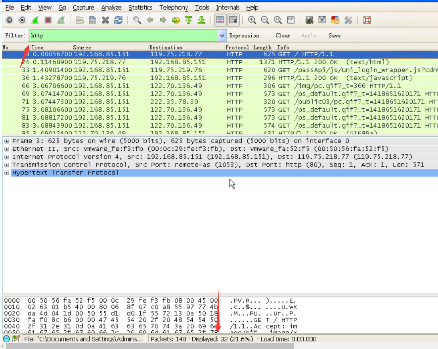Viewport: 438px width, 349px height.
Task: Clear the display filter
Action: click(283, 36)
